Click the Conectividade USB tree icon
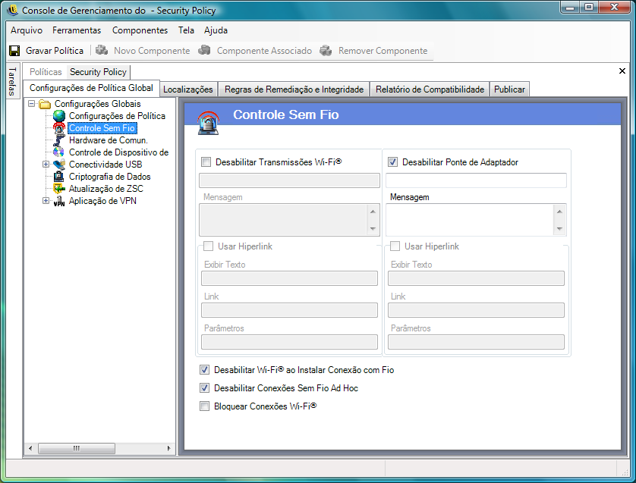The image size is (636, 483). tap(59, 165)
